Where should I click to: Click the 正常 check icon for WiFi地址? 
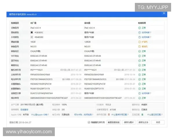[139, 56]
